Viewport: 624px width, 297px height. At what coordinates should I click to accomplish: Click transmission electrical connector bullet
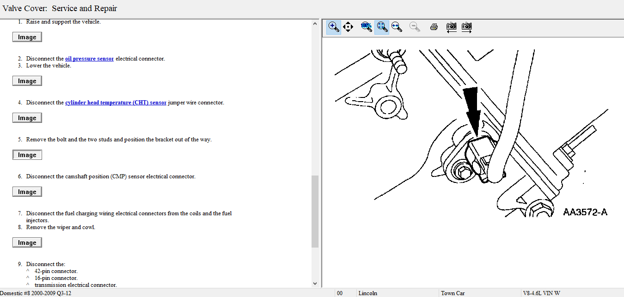(76, 285)
